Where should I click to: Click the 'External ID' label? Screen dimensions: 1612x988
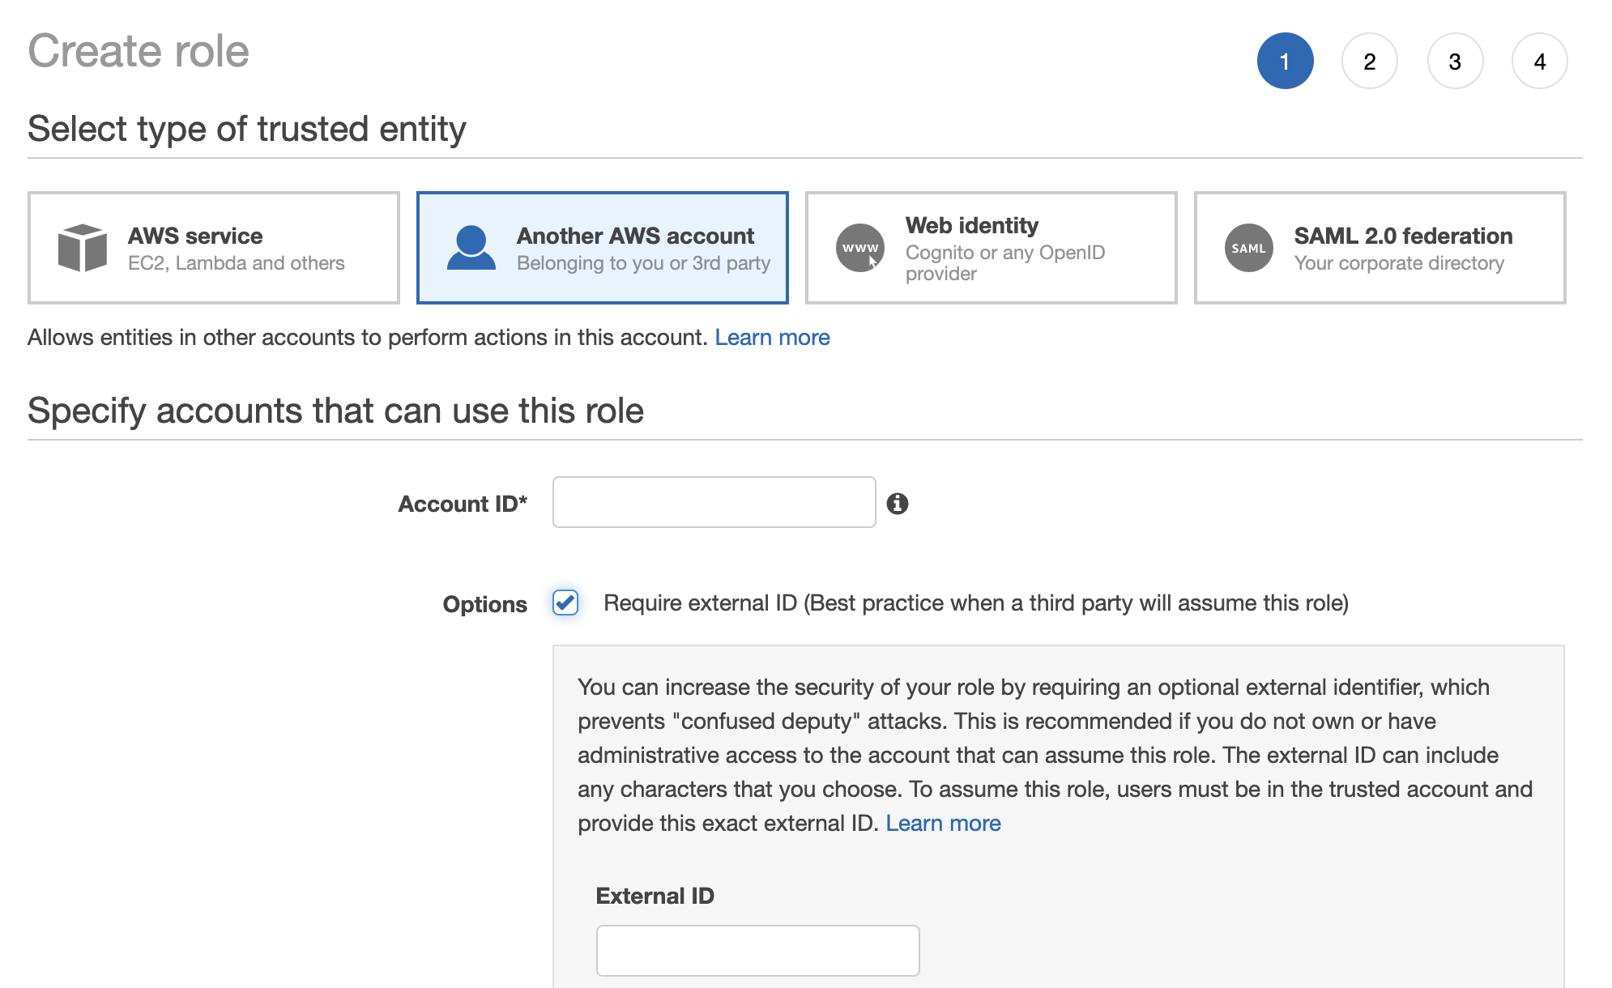pos(655,896)
